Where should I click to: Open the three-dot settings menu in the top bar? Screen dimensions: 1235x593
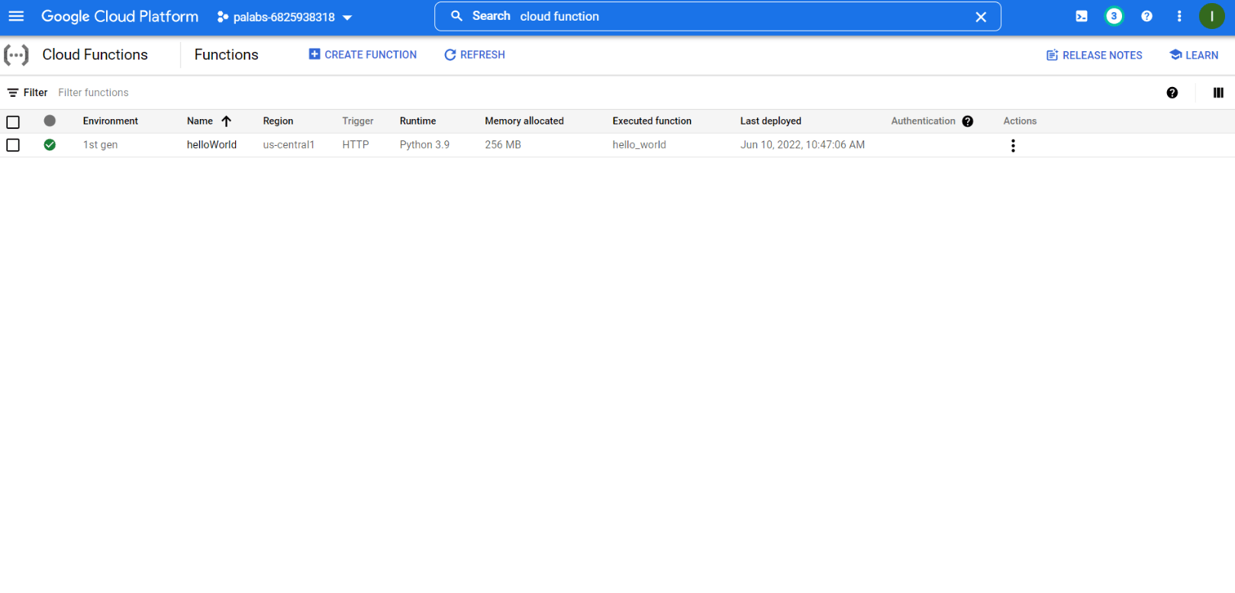coord(1179,16)
